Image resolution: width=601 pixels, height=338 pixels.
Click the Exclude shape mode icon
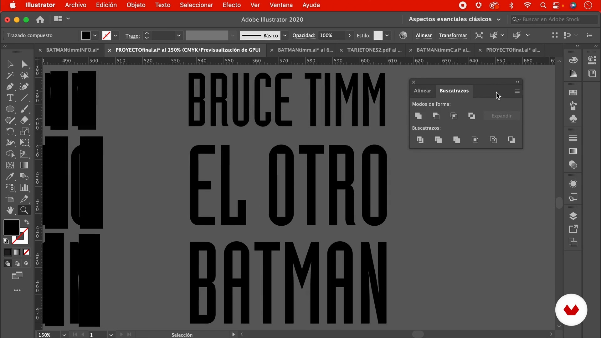[472, 116]
